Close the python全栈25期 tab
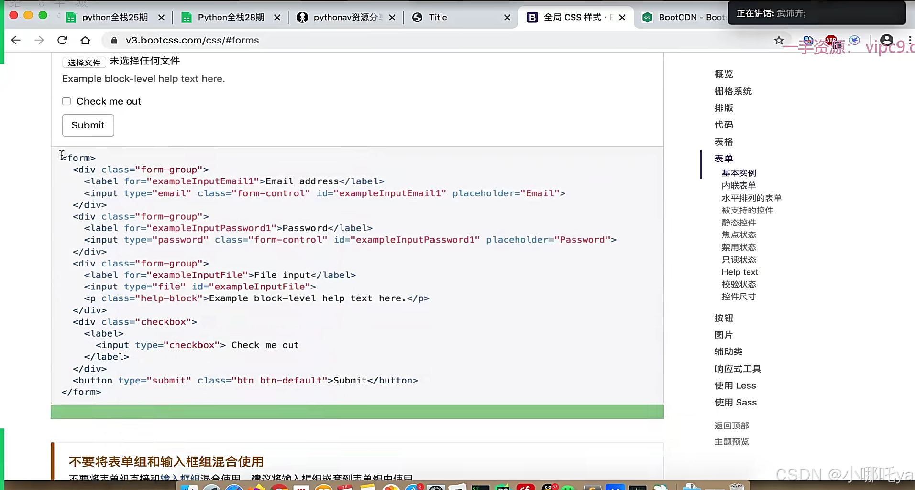915x490 pixels. pyautogui.click(x=161, y=18)
